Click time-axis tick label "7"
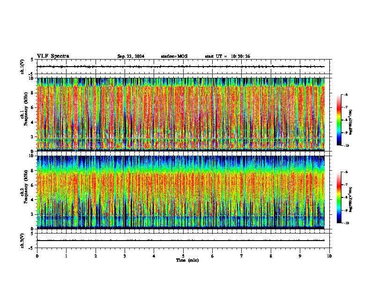Screen dimensions: 371x287 tap(242, 256)
